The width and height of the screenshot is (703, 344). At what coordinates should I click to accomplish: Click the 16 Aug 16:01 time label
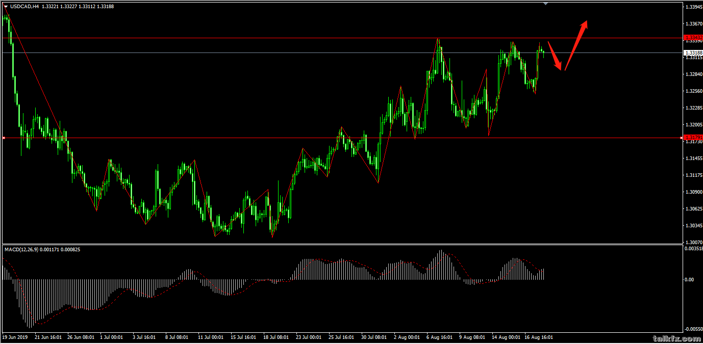[x=538, y=337]
